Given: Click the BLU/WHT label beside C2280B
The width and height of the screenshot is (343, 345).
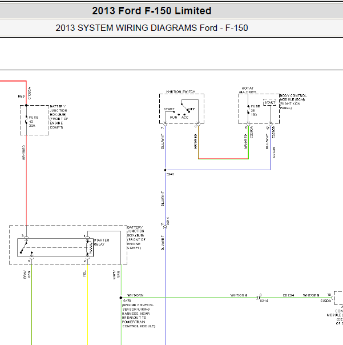Looking at the screenshot, I should tap(267, 142).
